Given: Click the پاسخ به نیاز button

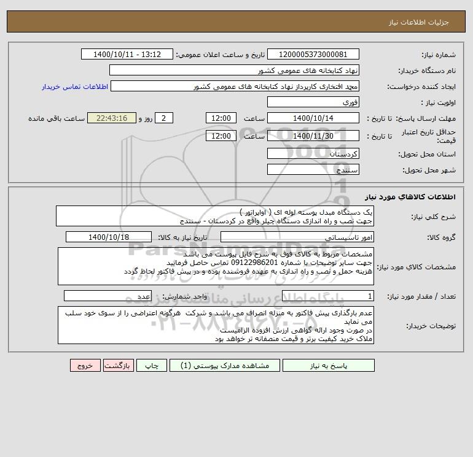Looking at the screenshot, I should pos(328,366).
